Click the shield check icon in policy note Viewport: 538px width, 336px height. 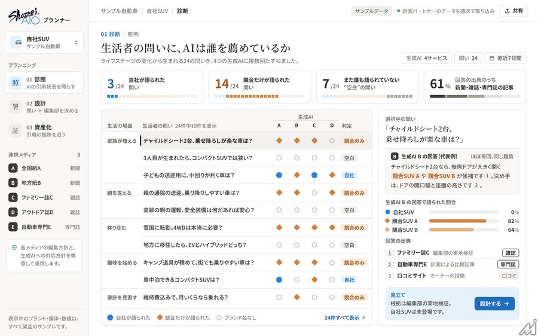pos(14,247)
